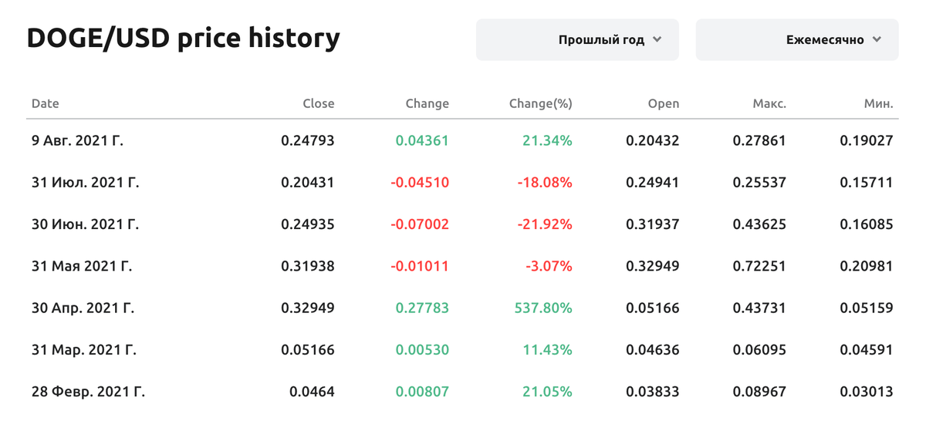Open the Ежемесячно interval dropdown
Viewport: 926px width, 431px height.
click(797, 40)
